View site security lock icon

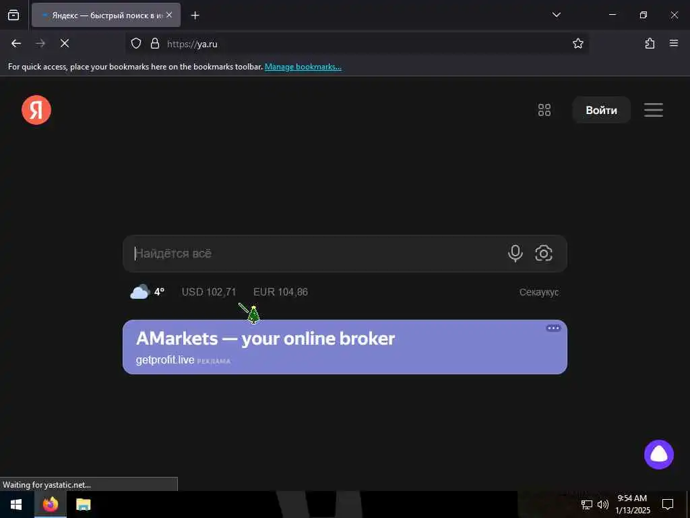click(154, 43)
